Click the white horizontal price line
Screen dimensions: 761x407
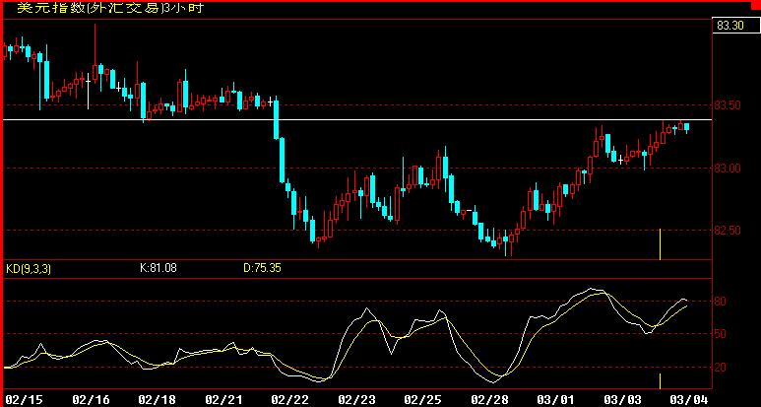[356, 119]
